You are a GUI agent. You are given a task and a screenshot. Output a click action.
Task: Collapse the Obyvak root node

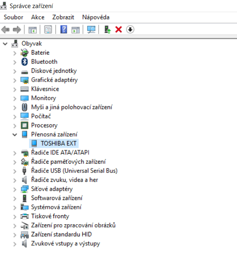(x=5, y=44)
